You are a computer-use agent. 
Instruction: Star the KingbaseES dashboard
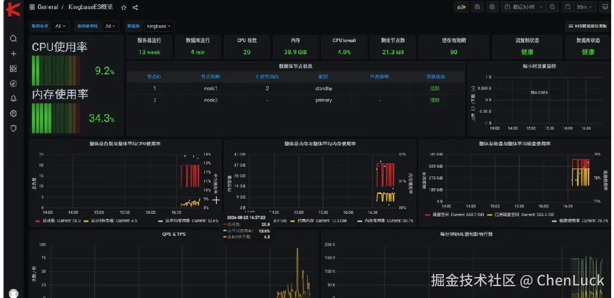[x=123, y=7]
